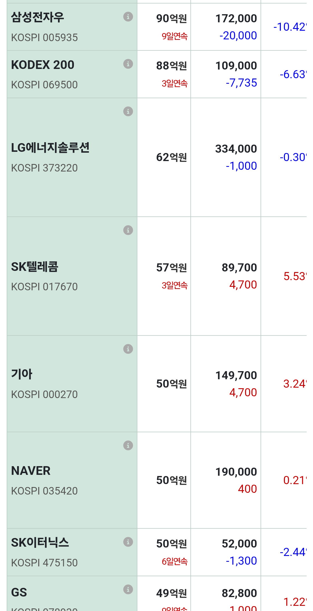Click the 5.53 percent change value
This screenshot has height=611, width=313.
(x=295, y=276)
